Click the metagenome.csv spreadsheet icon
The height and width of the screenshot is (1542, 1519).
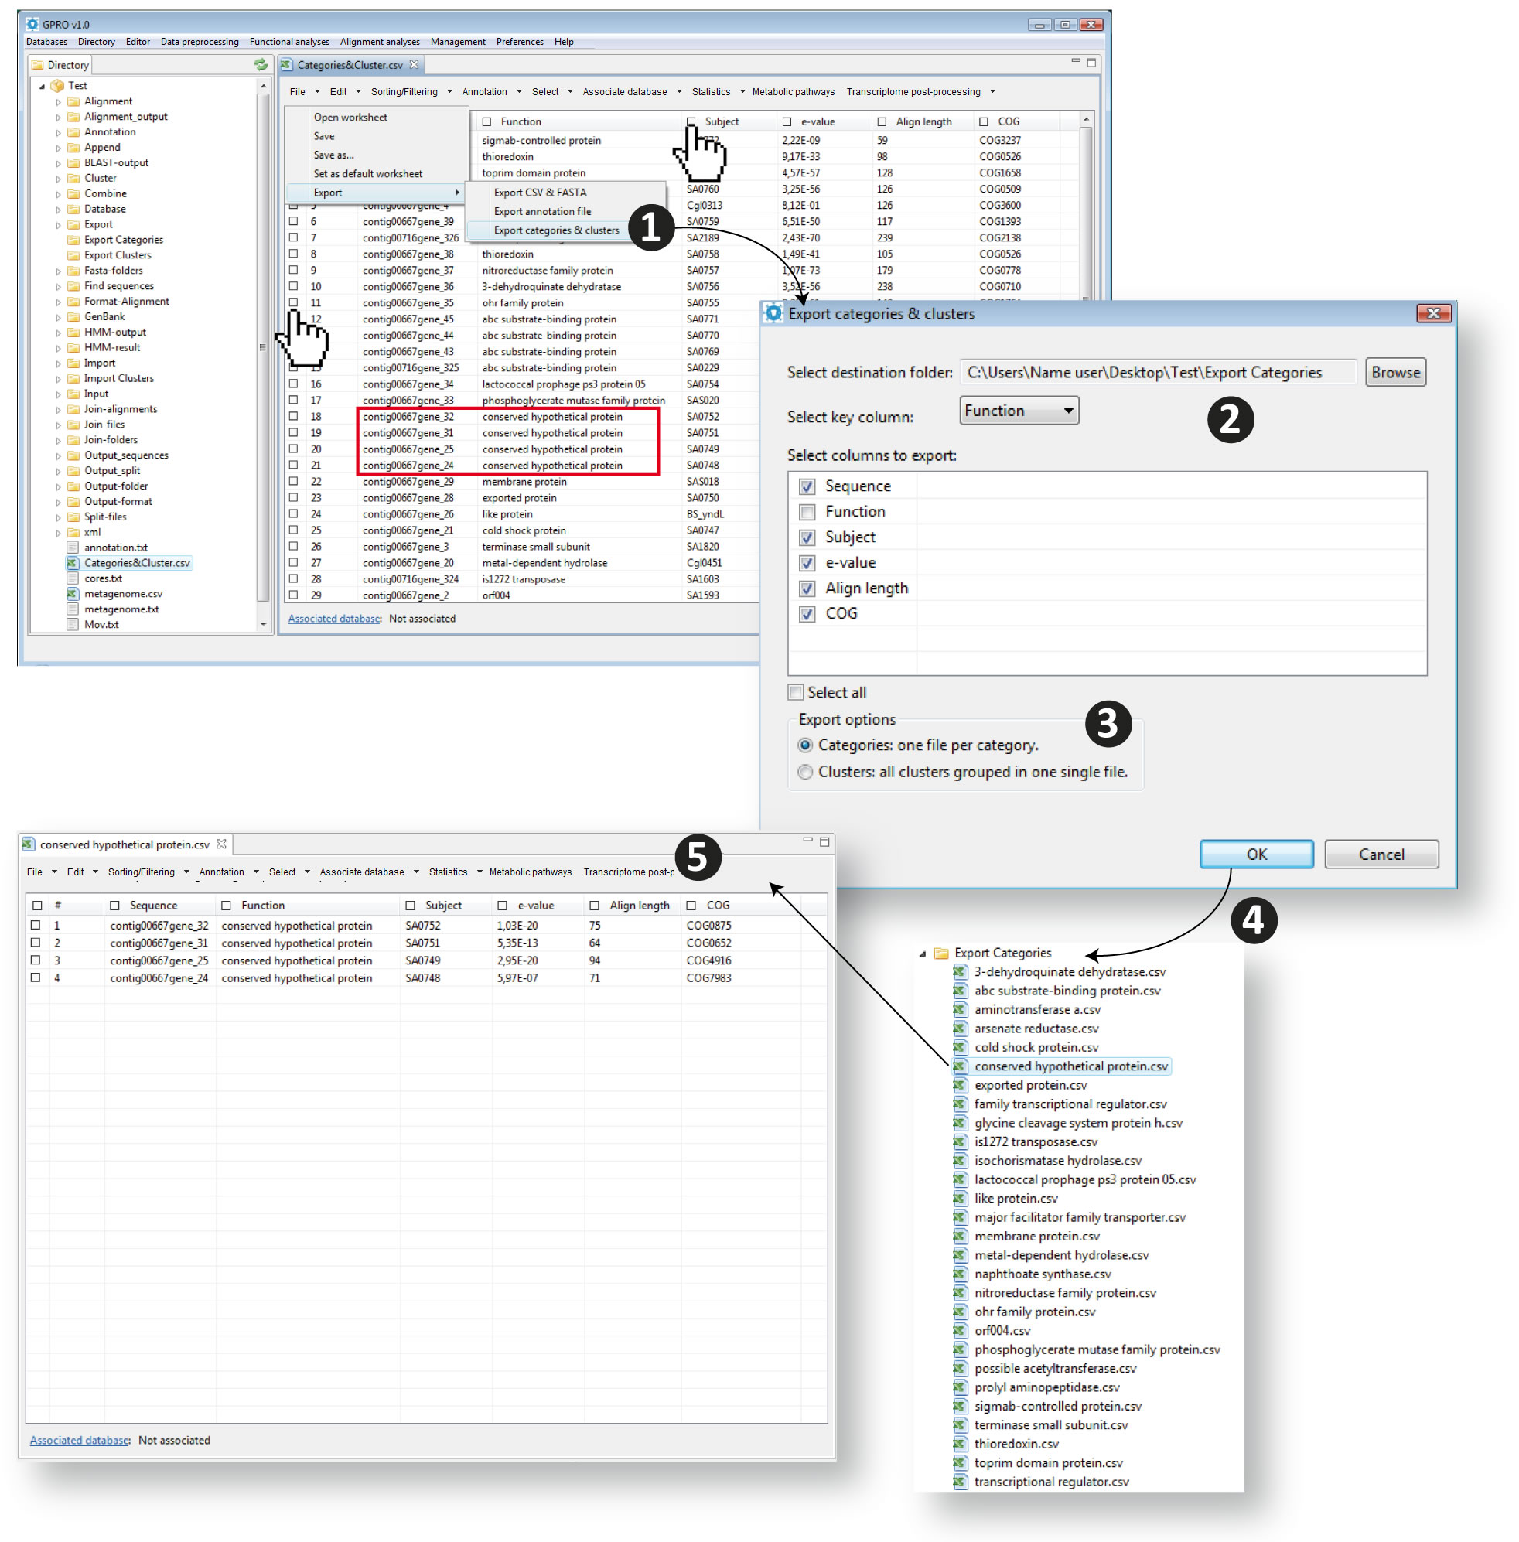click(x=72, y=593)
